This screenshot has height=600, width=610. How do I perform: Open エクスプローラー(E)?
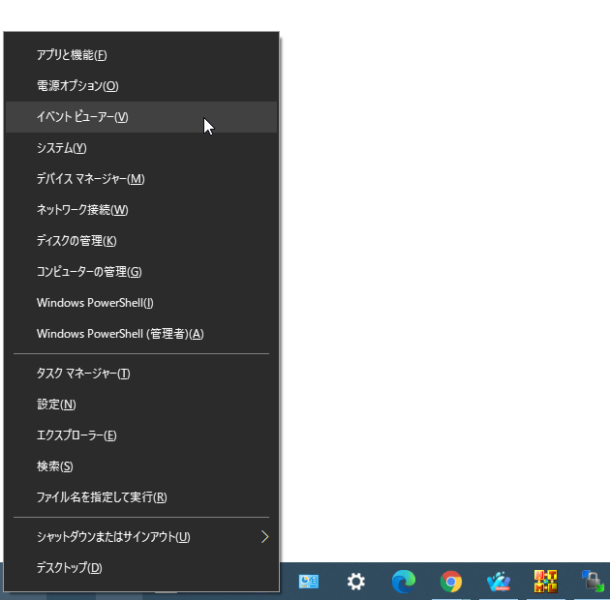tap(141, 435)
